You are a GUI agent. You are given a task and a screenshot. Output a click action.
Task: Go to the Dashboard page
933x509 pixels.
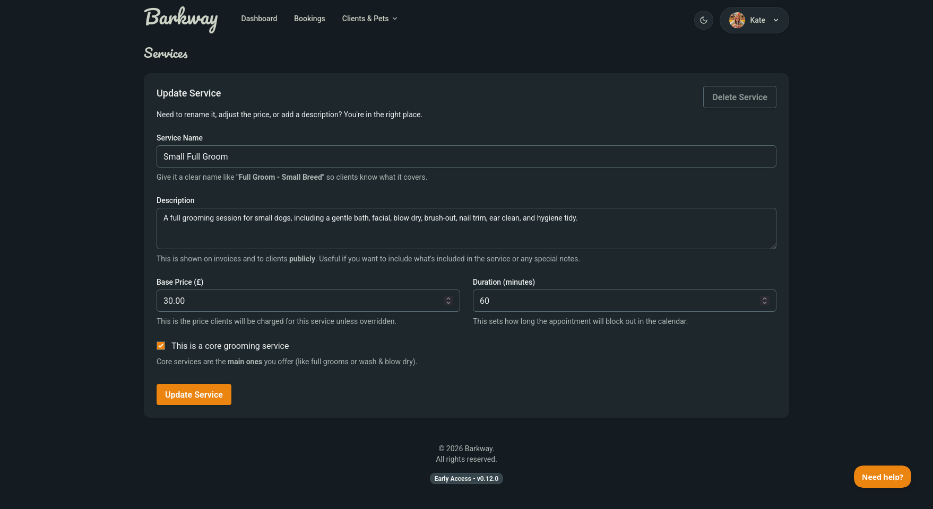click(259, 19)
